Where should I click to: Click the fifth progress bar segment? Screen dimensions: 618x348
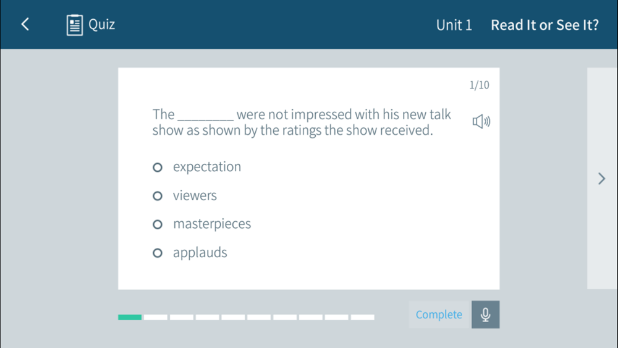coord(233,317)
